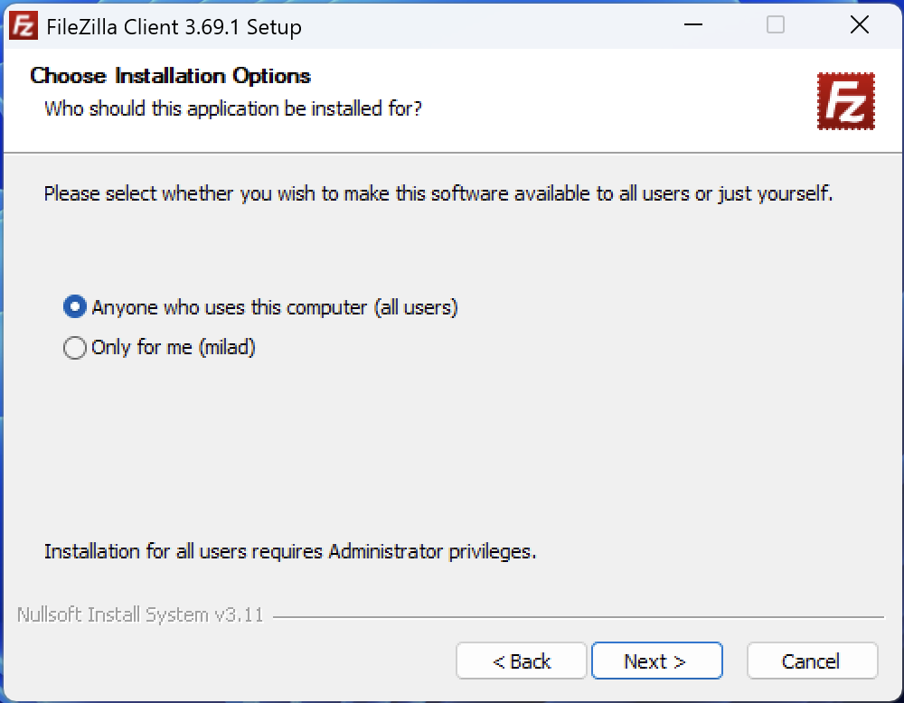Click "Choose Installation Options" heading text
Image resolution: width=904 pixels, height=703 pixels.
tap(171, 76)
